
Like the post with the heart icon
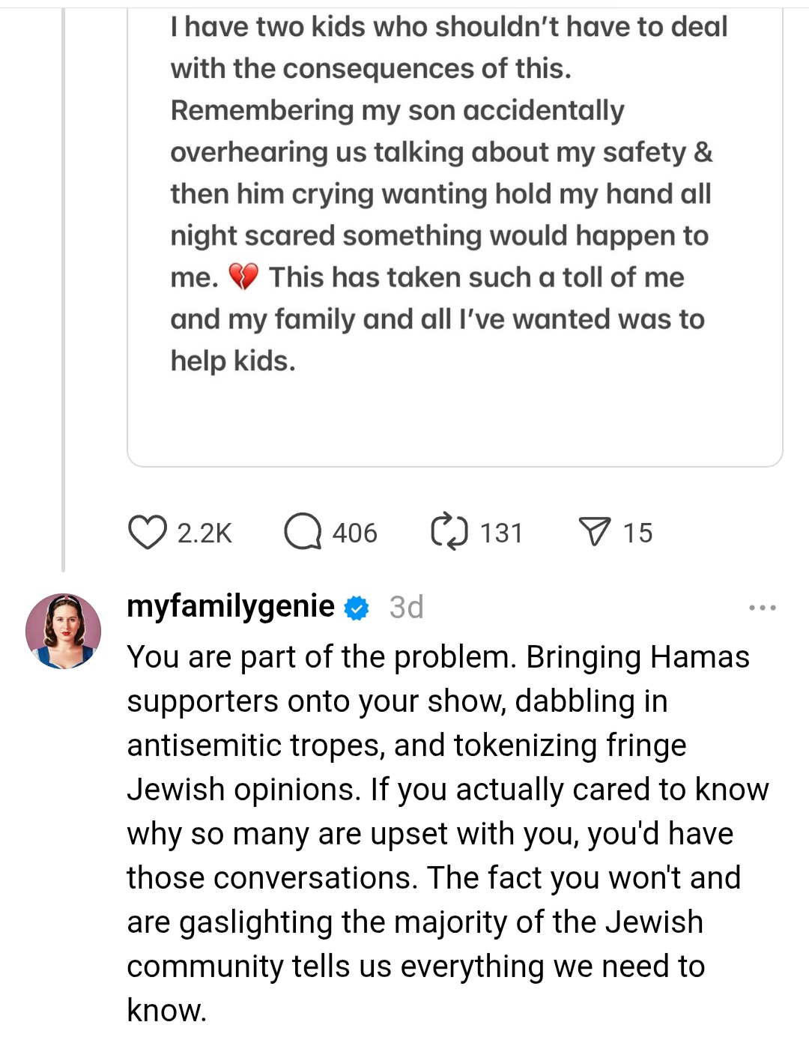tap(147, 532)
